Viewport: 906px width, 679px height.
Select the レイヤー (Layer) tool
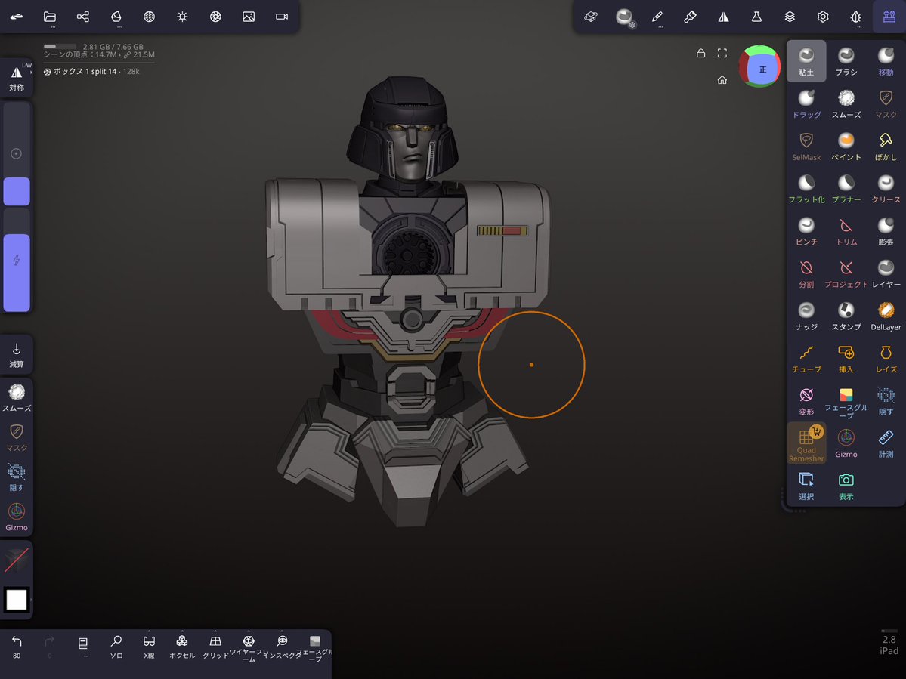886,273
